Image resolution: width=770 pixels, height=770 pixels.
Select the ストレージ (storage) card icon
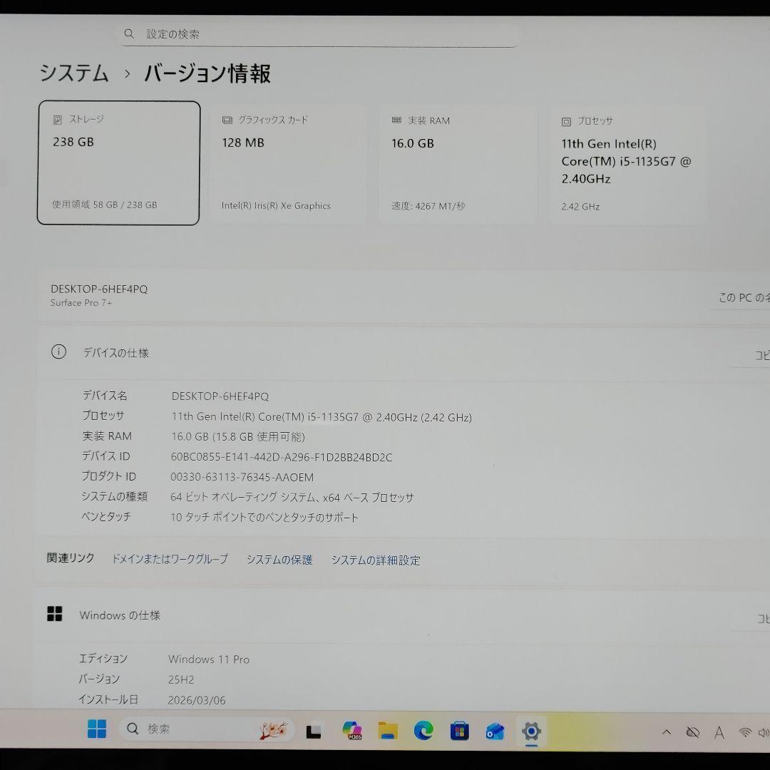[58, 119]
